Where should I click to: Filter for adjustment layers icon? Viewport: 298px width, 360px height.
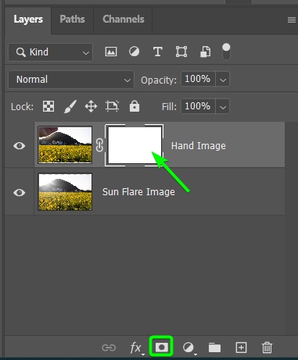click(x=134, y=52)
